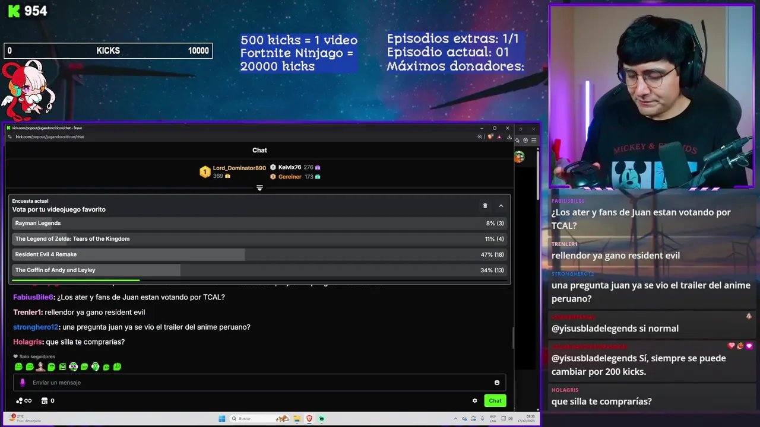Open emoji picker in message box
Image resolution: width=760 pixels, height=427 pixels.
(497, 383)
